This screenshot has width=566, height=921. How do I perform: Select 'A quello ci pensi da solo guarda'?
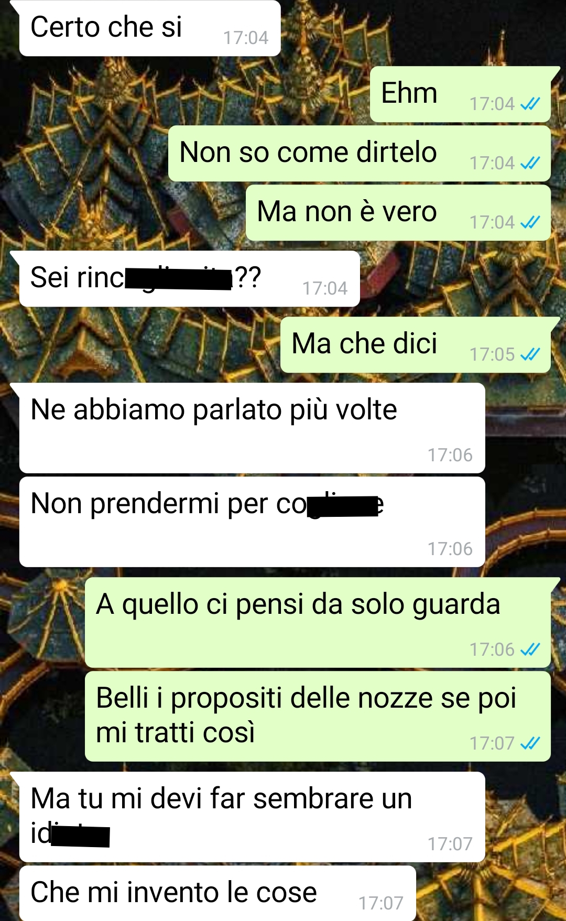(x=318, y=622)
